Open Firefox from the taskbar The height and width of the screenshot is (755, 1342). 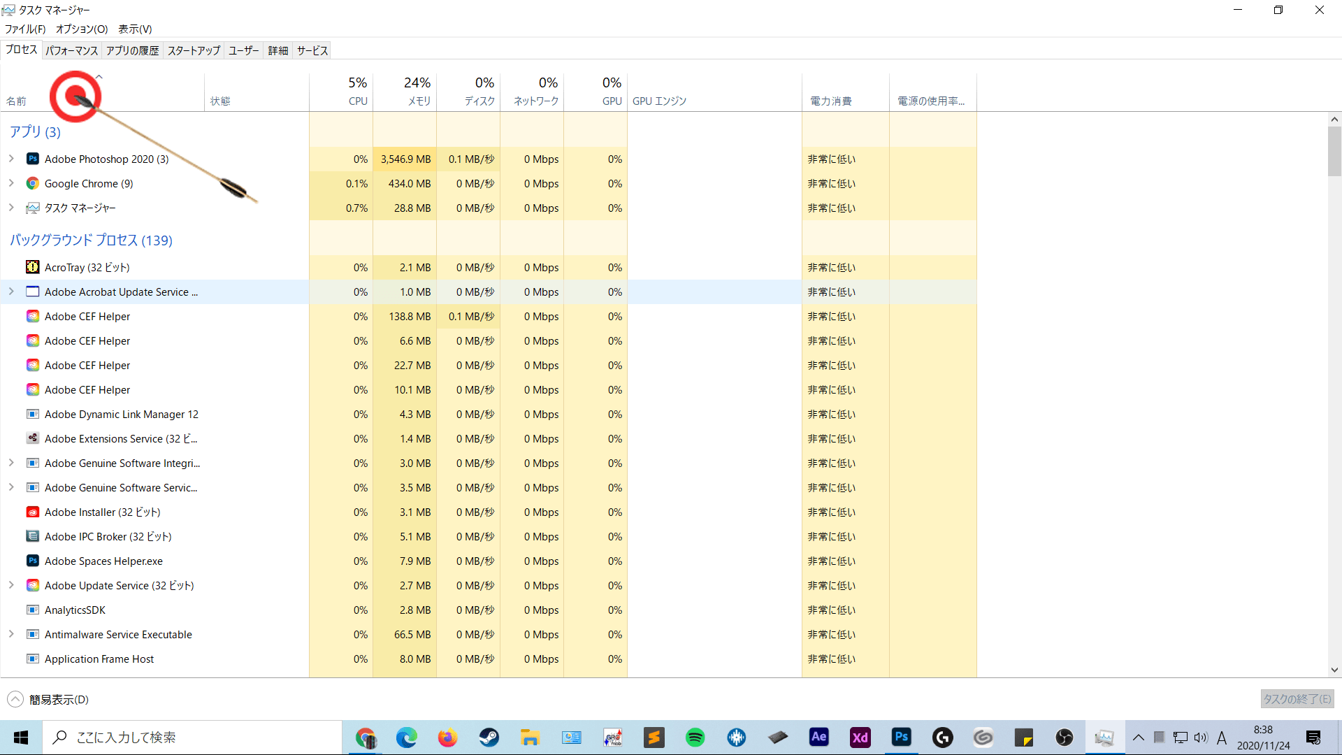[x=448, y=738]
